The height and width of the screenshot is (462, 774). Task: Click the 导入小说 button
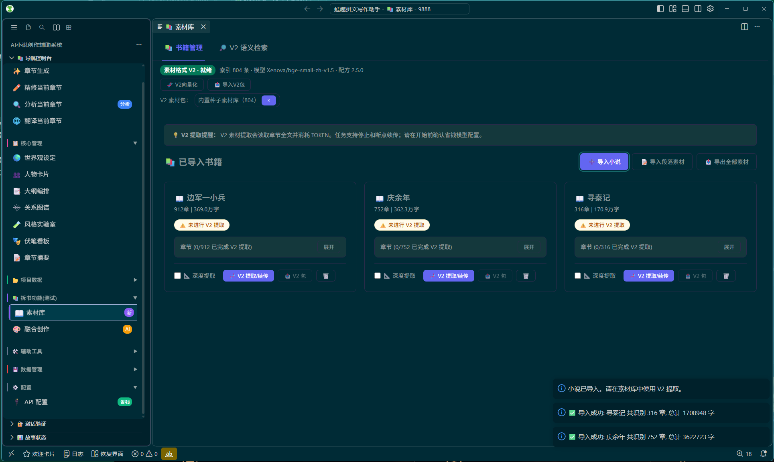click(604, 162)
